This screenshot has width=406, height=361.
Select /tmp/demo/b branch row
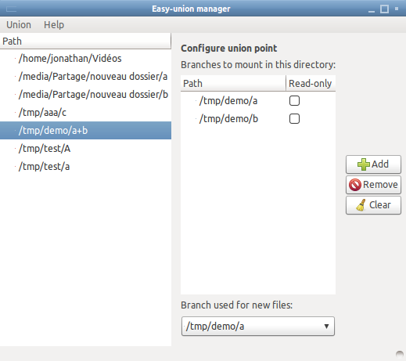tap(258, 119)
